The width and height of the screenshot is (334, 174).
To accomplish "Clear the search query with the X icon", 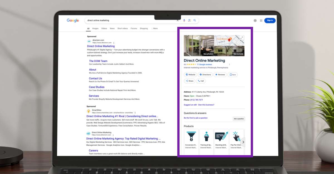I will tap(178, 20).
